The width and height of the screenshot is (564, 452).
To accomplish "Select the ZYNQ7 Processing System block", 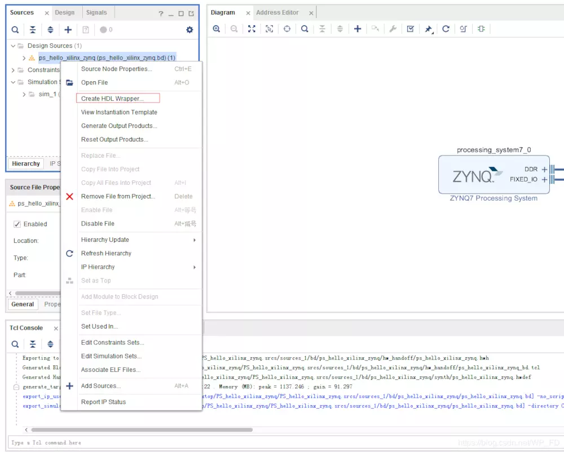I will pos(494,175).
